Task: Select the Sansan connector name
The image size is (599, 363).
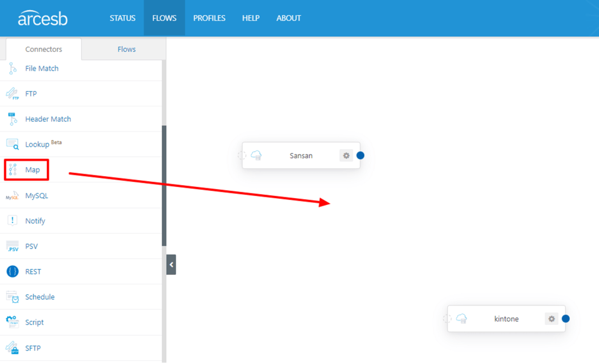Action: [301, 156]
